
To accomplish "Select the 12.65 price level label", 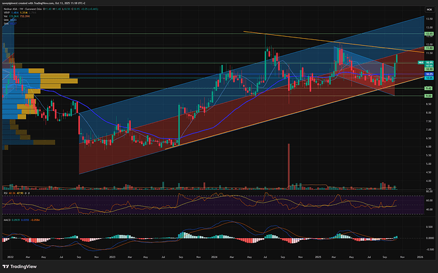I will 428,34.
